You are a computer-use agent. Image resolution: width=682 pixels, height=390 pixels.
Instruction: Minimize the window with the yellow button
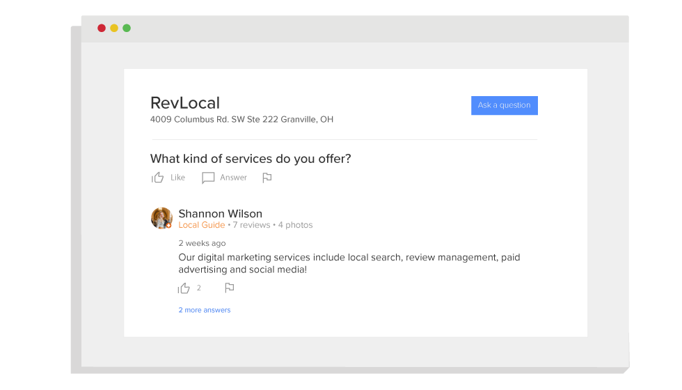coord(114,29)
